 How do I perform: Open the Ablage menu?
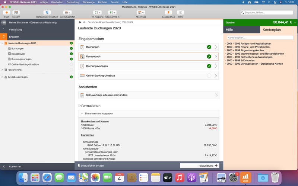coord(44,2)
